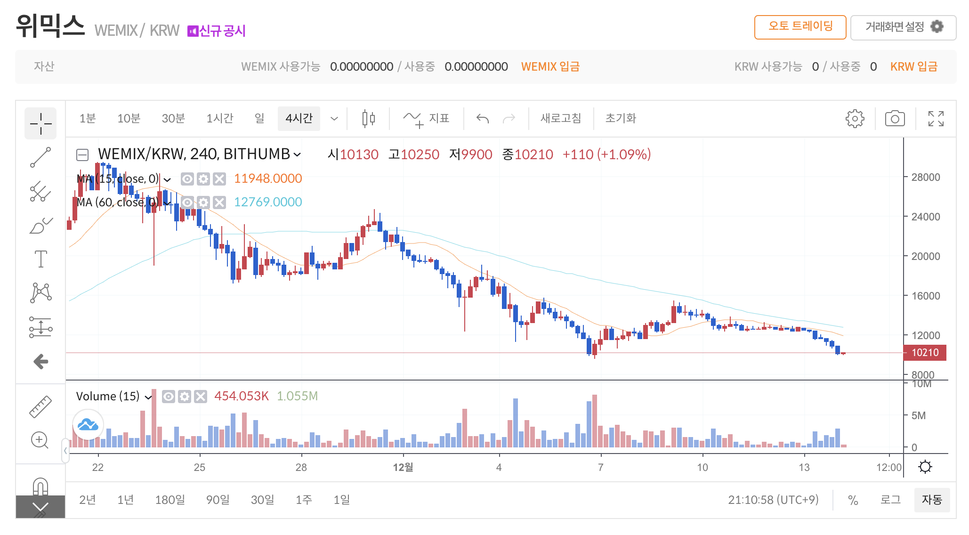
Task: Collapse the legend with minus box icon
Action: point(82,154)
